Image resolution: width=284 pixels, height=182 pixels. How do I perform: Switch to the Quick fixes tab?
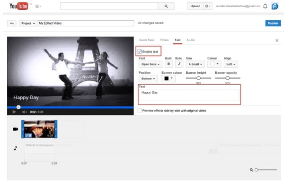pos(147,40)
